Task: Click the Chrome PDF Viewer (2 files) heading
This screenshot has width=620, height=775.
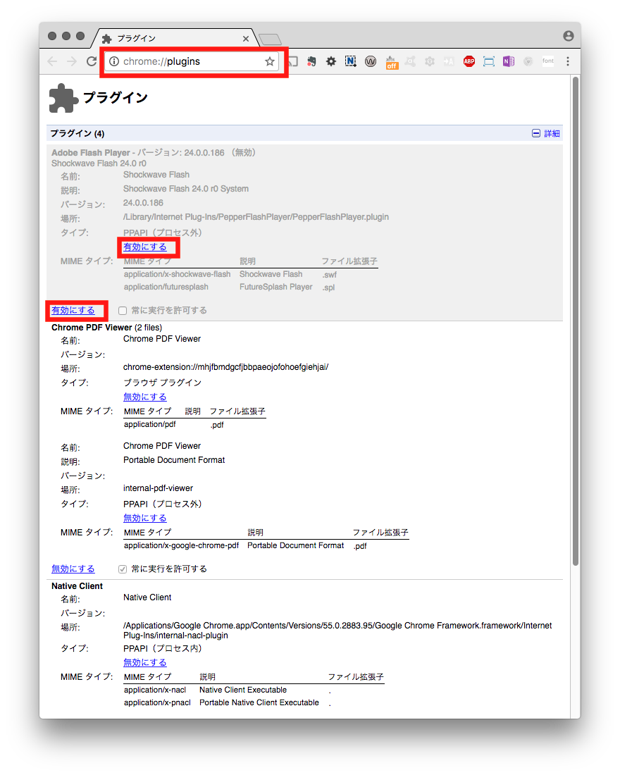Action: [107, 328]
